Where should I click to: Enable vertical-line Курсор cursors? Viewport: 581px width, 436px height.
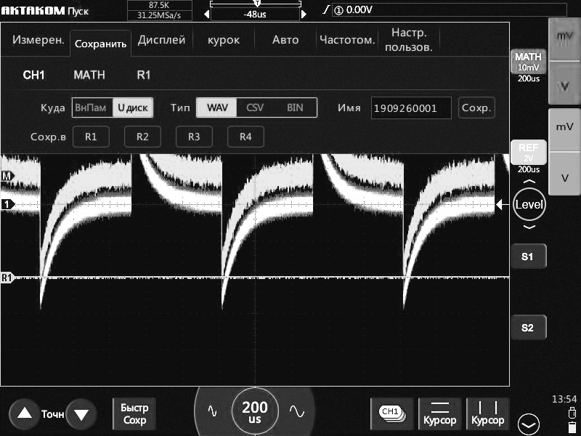tap(487, 413)
